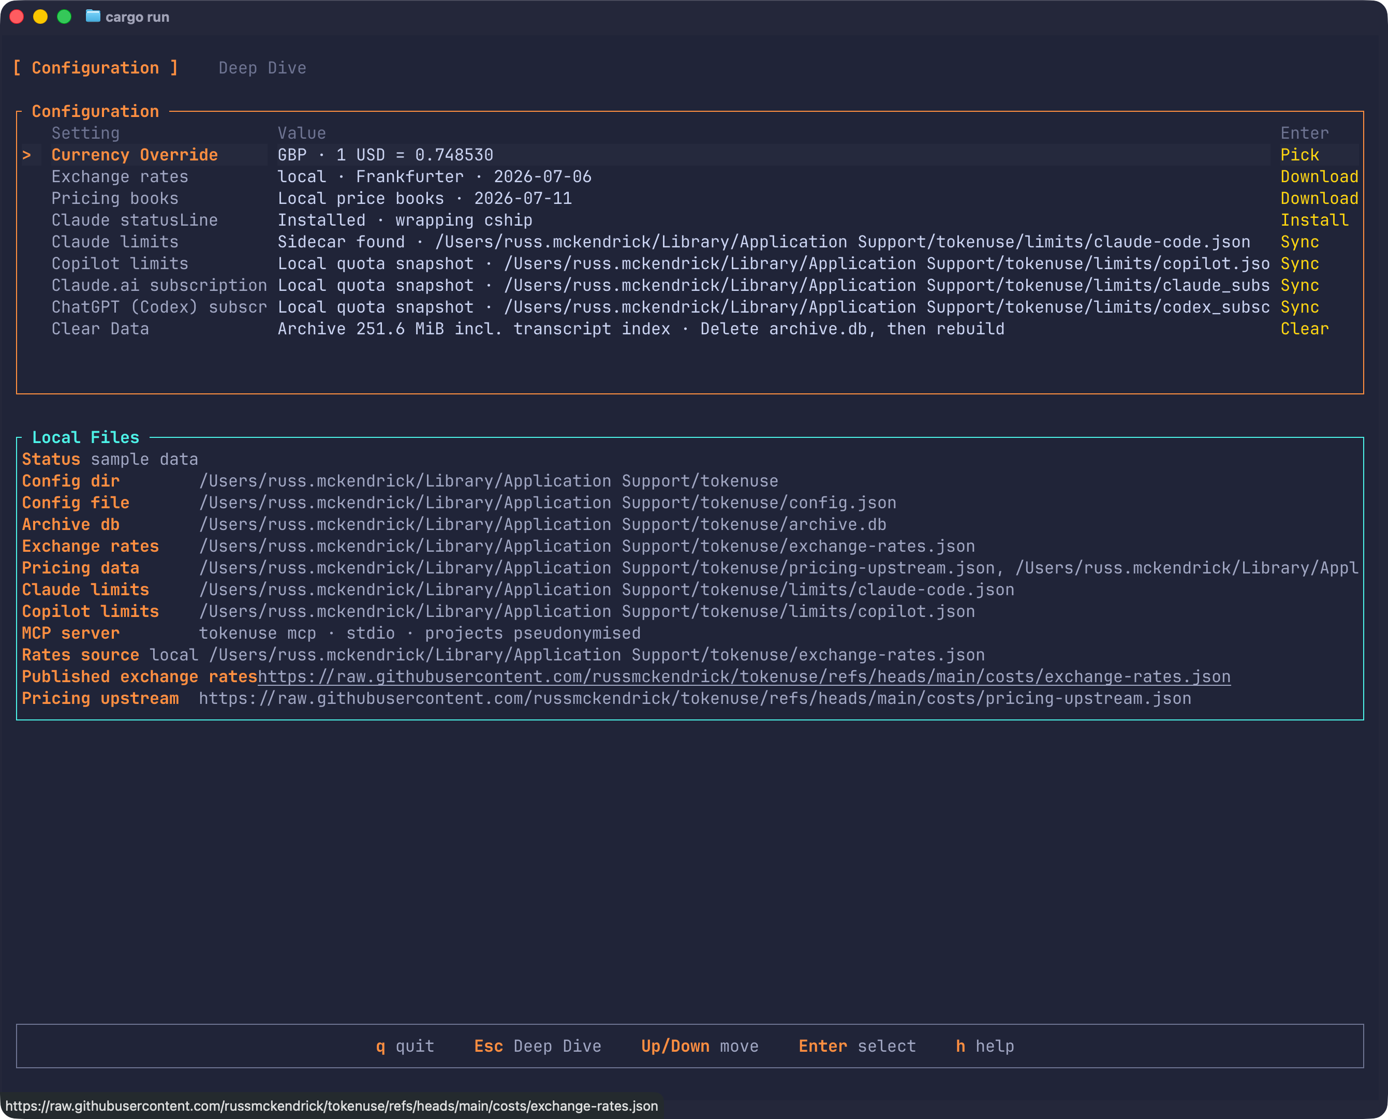Image resolution: width=1388 pixels, height=1119 pixels.
Task: Select the Copilot limits setting in Configuration
Action: pos(690,263)
